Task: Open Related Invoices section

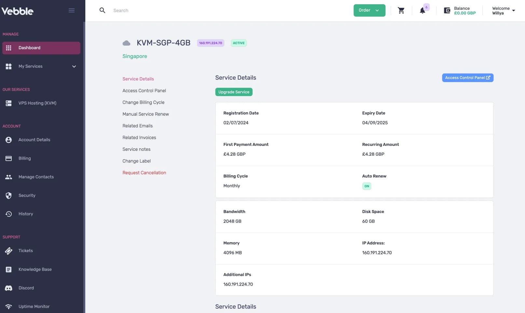Action: (x=139, y=137)
